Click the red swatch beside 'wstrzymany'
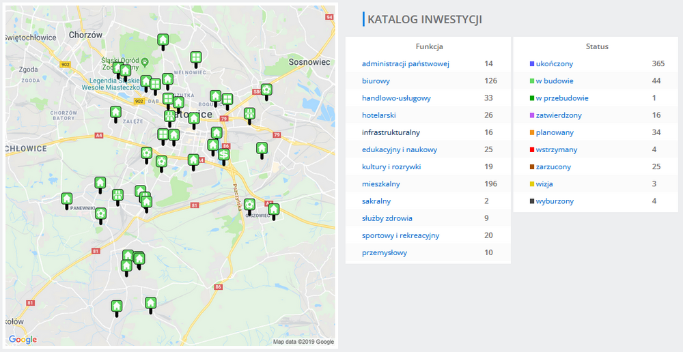The height and width of the screenshot is (352, 683). coord(532,149)
